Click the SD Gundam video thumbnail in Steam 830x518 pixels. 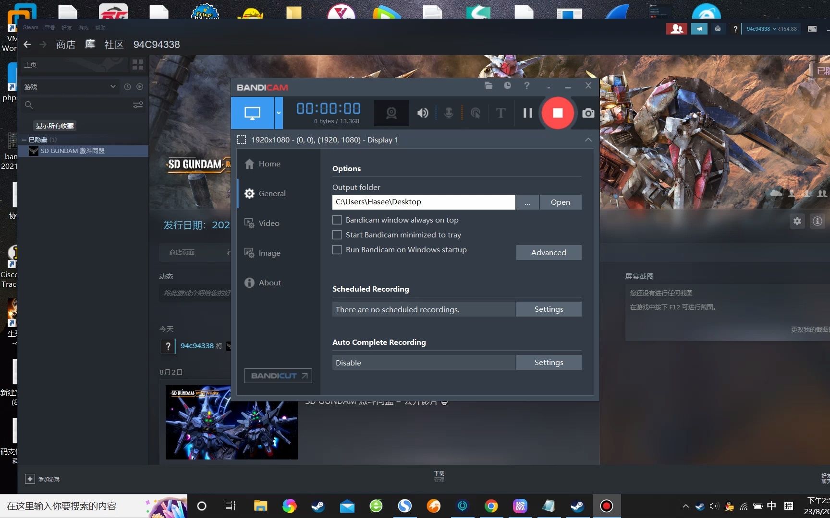click(x=232, y=423)
